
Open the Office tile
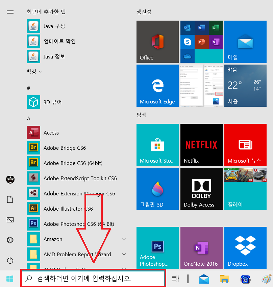pos(157,42)
